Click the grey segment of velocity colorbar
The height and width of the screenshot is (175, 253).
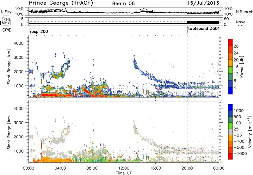tap(231, 132)
